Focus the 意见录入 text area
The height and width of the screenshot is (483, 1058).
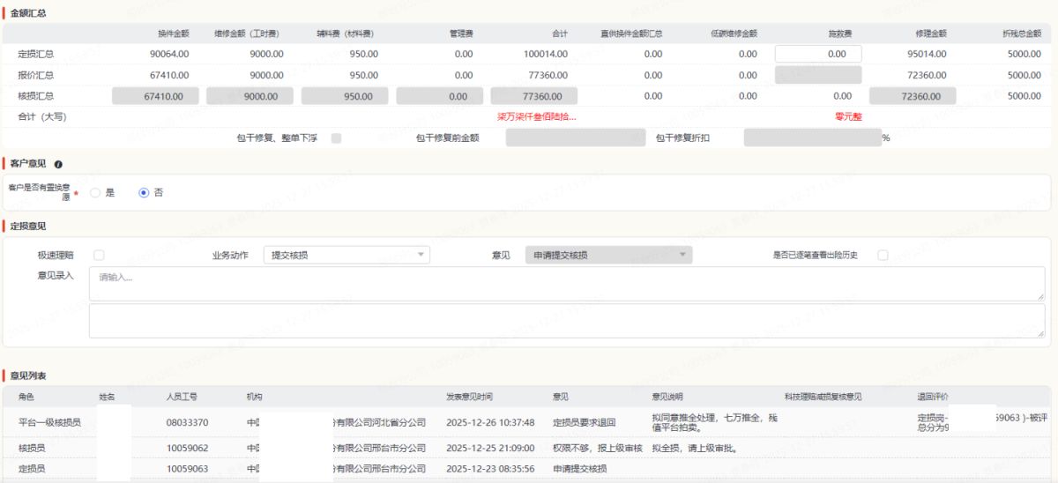point(566,284)
